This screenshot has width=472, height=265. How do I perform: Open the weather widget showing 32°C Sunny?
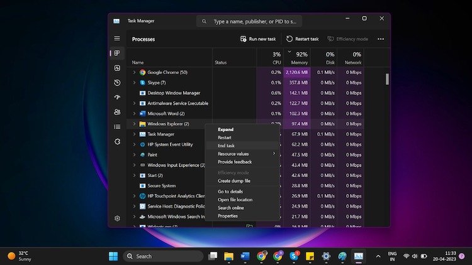click(x=20, y=256)
